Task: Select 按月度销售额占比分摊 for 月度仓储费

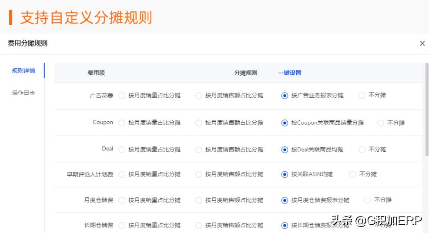Action: point(199,200)
